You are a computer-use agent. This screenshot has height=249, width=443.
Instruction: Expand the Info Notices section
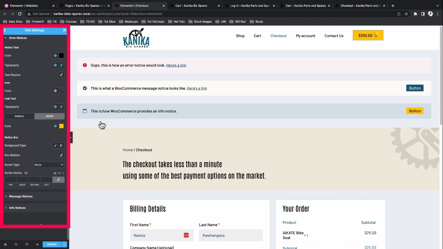35,208
